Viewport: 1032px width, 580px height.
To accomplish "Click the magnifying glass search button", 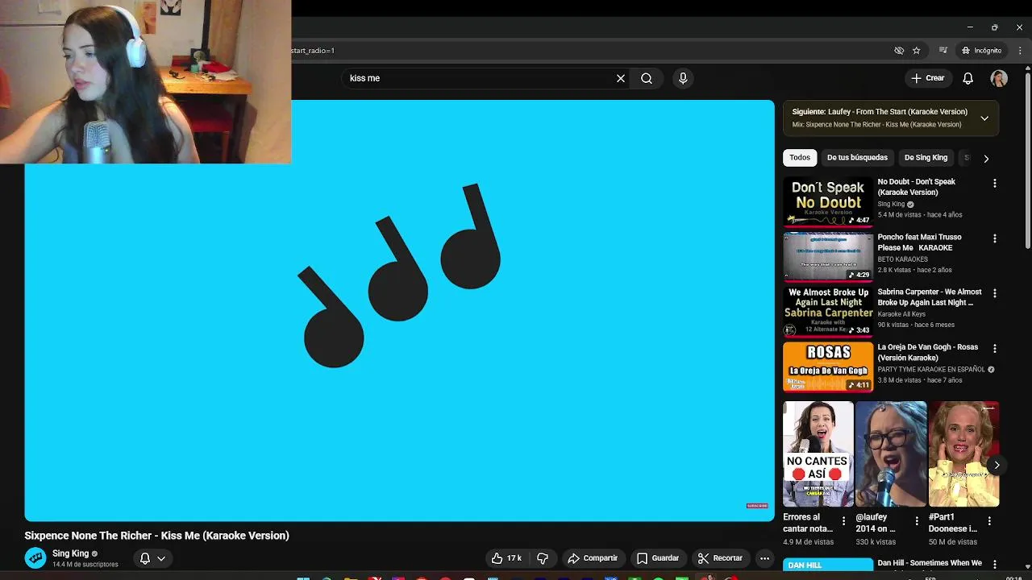I will tap(647, 78).
